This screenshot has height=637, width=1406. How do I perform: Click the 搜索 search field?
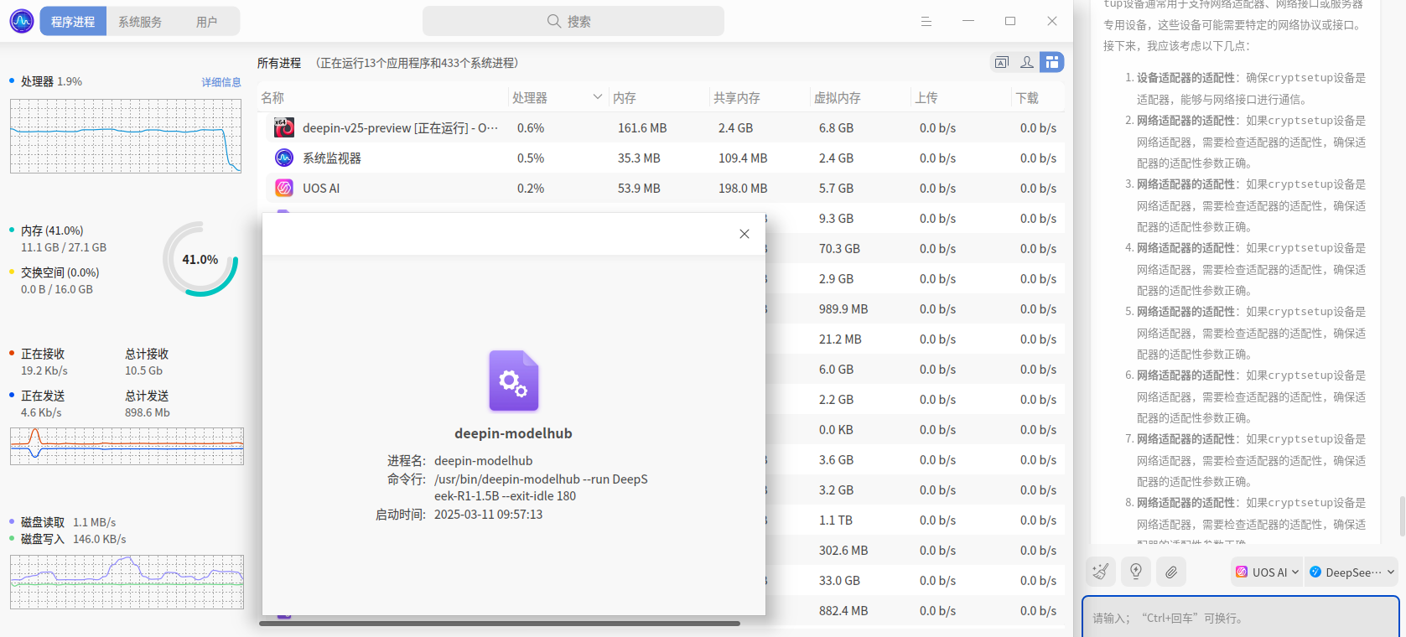(x=573, y=21)
